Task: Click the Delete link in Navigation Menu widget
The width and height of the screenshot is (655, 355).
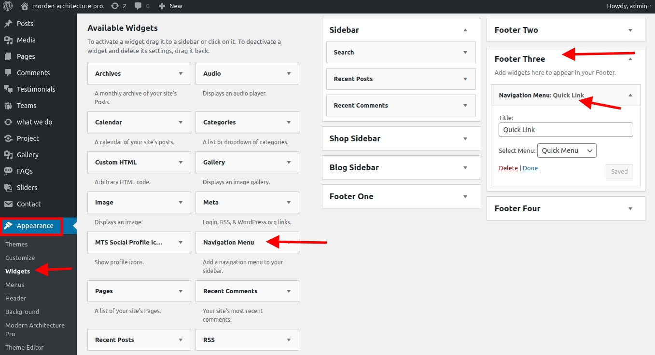Action: click(508, 168)
